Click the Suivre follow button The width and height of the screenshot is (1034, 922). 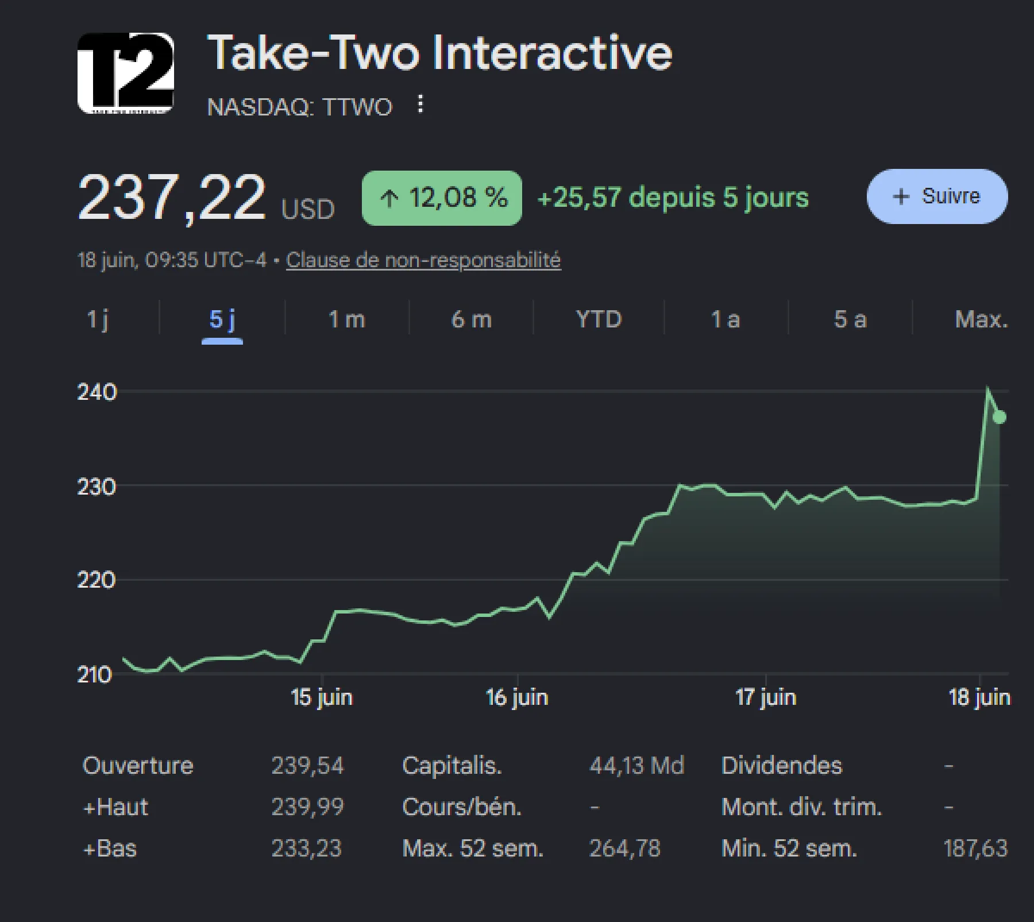(937, 196)
